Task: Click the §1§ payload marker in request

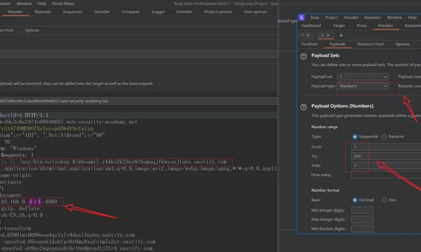Action: 35,202
